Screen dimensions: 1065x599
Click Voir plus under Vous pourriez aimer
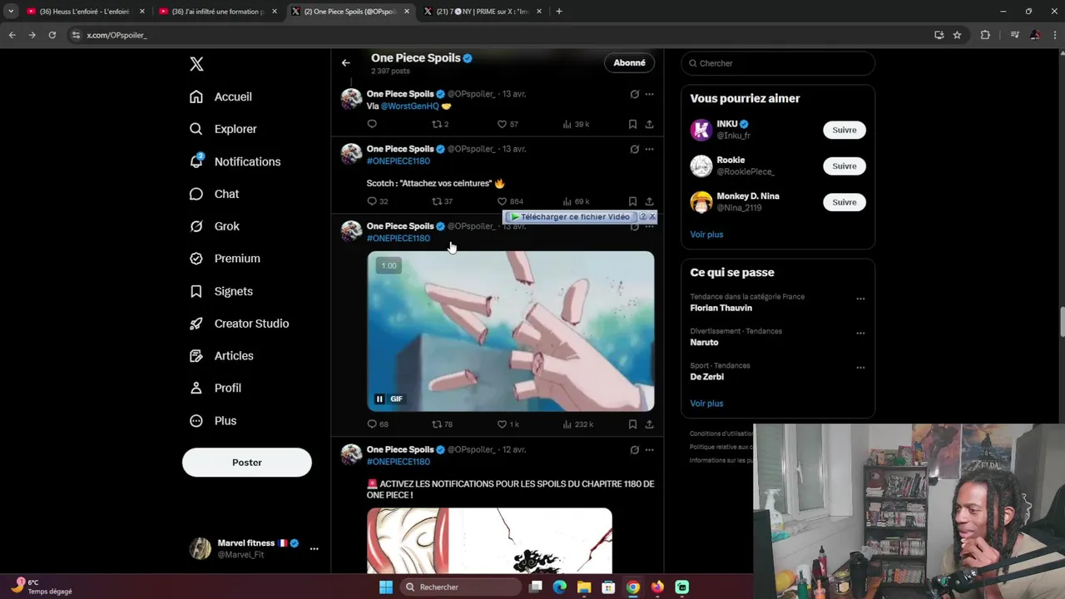706,235
